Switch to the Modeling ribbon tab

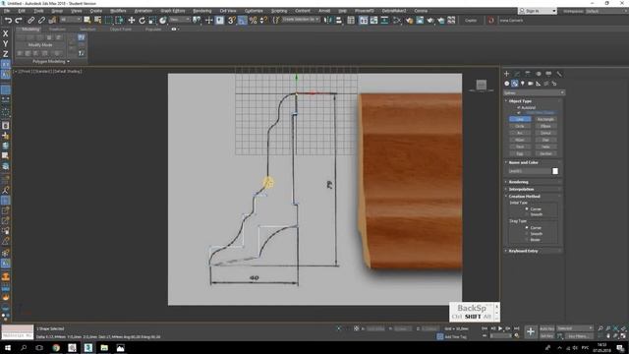coord(30,29)
